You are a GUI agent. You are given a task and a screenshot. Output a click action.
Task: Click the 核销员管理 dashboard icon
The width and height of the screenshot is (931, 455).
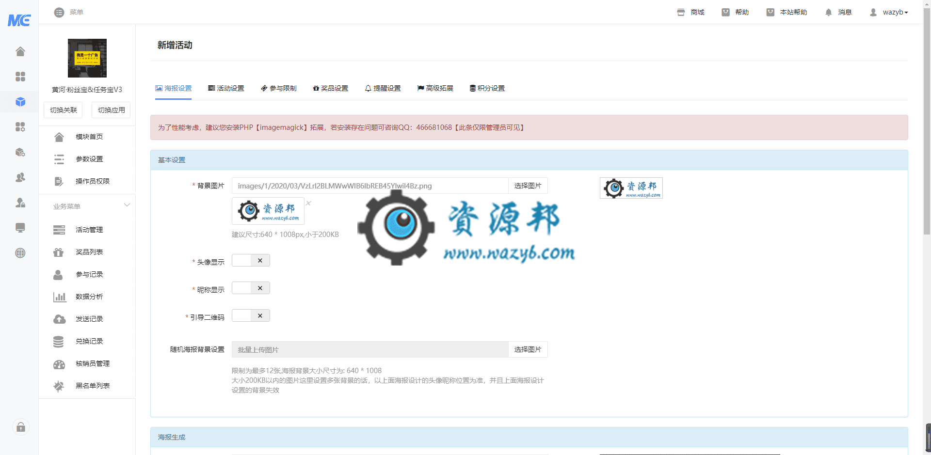point(59,364)
